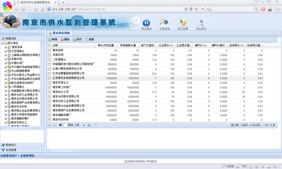Tick the checkbox for 东郡休闲 row
Image resolution: width=282 pixels, height=169 pixels.
tap(49, 55)
